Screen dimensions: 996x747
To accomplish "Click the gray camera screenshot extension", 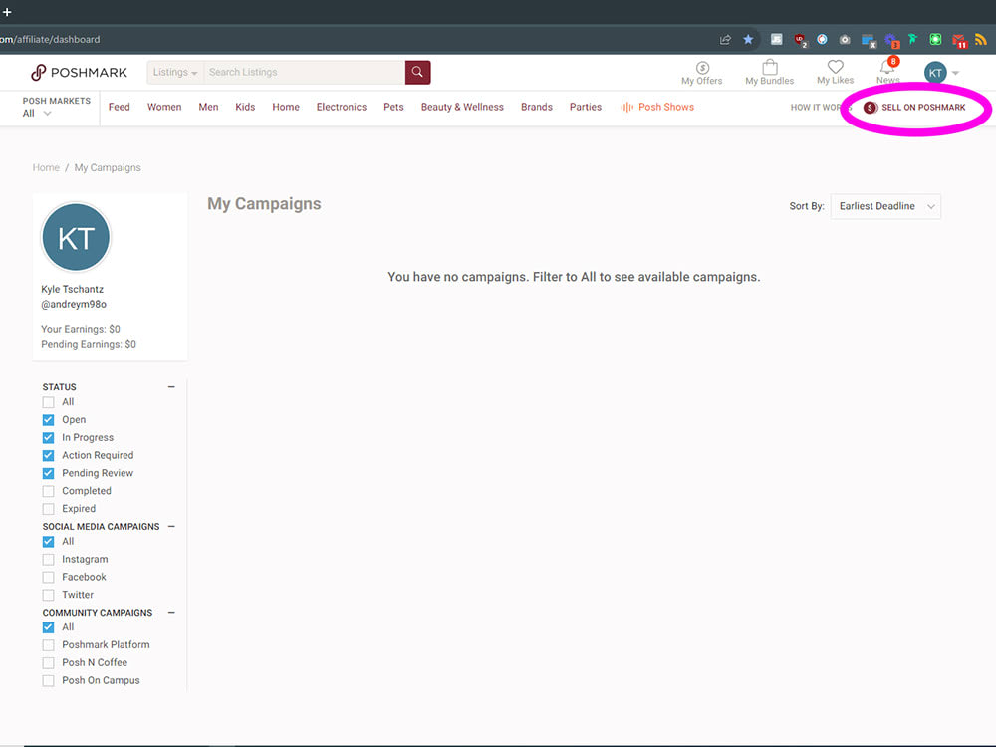I will [x=845, y=40].
